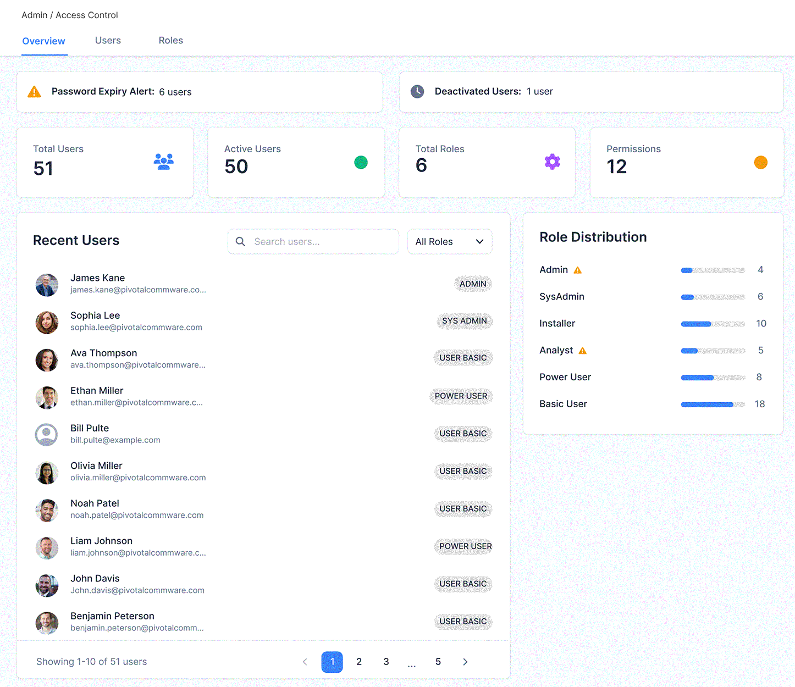Click the Deactivated Users clock icon

pos(417,92)
